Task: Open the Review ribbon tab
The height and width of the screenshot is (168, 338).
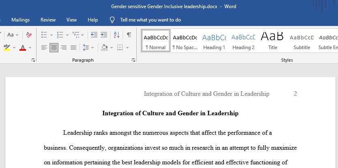Action: click(x=48, y=20)
